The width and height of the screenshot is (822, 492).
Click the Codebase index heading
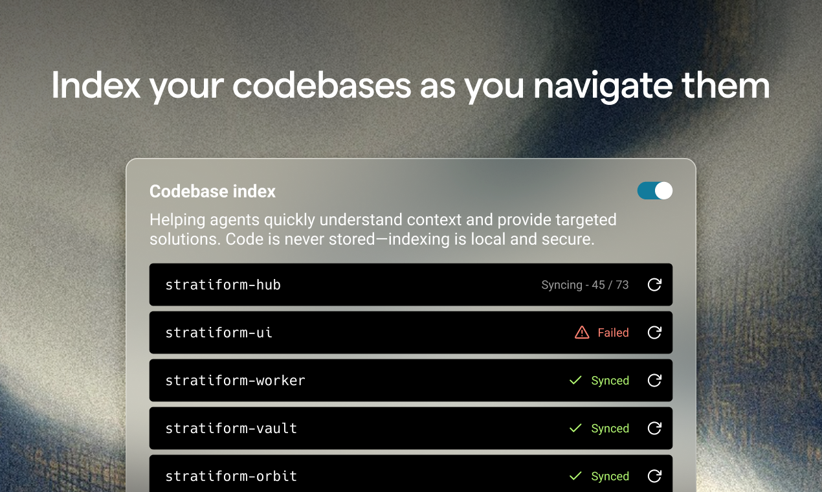[212, 192]
